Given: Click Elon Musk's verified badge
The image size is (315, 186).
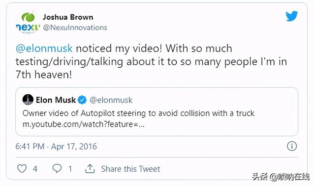Looking at the screenshot, I should [82, 100].
